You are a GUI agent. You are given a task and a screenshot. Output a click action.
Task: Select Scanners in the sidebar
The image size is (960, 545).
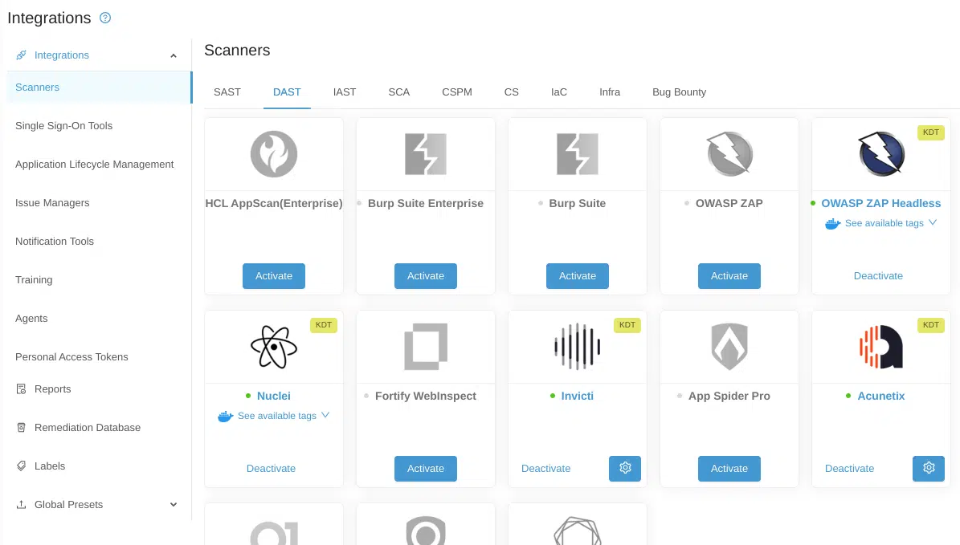(x=100, y=87)
